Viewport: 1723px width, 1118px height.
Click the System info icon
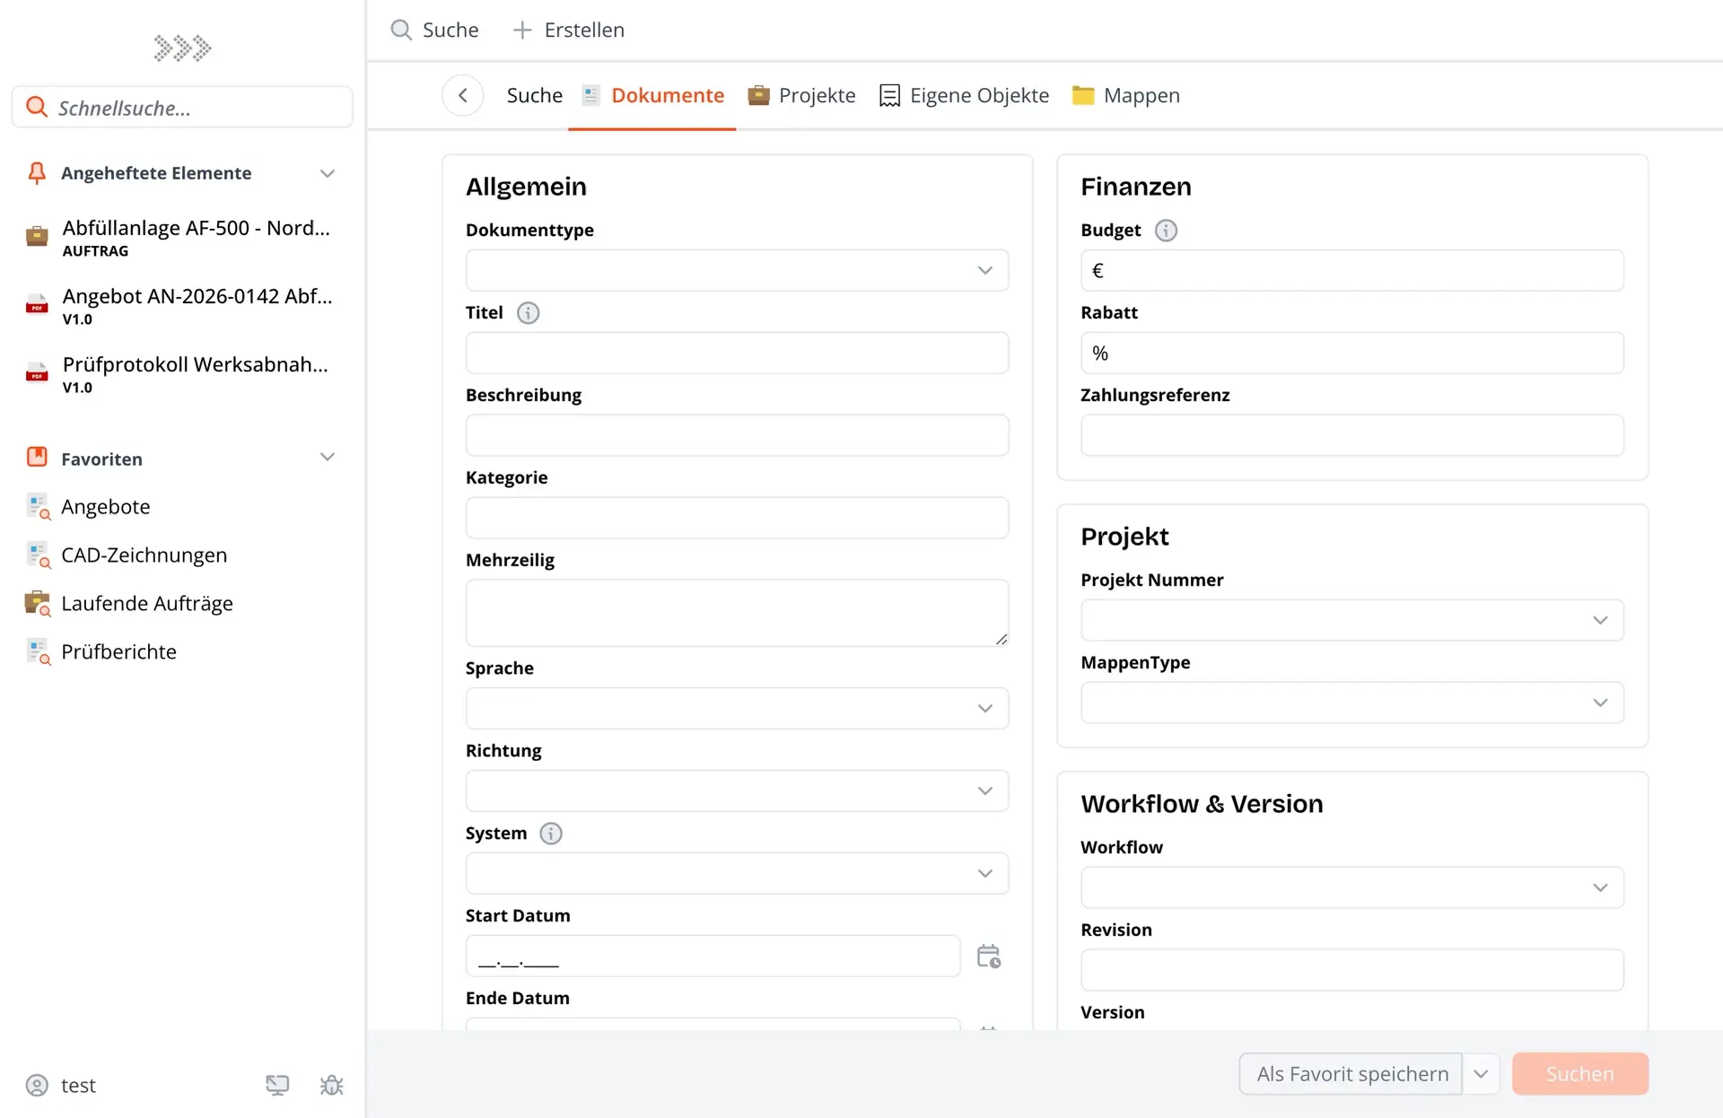point(551,834)
